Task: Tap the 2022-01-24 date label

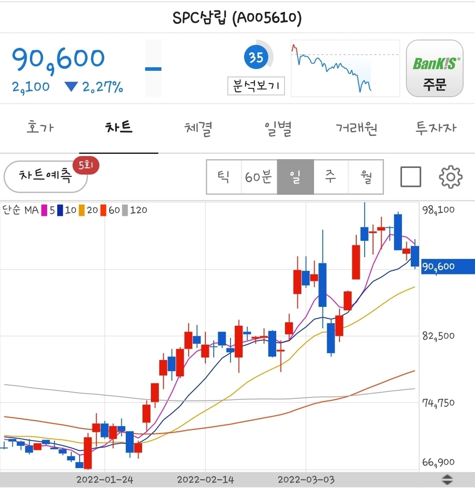Action: coord(105,480)
